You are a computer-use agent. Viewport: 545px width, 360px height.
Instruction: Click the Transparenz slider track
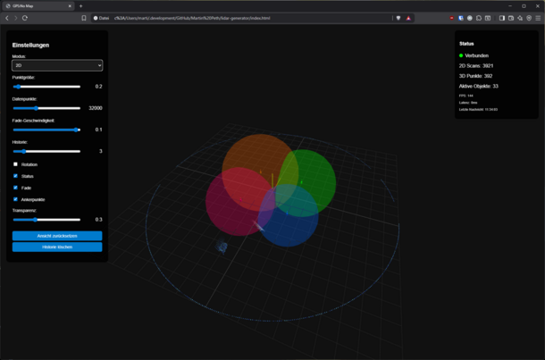[x=46, y=220]
